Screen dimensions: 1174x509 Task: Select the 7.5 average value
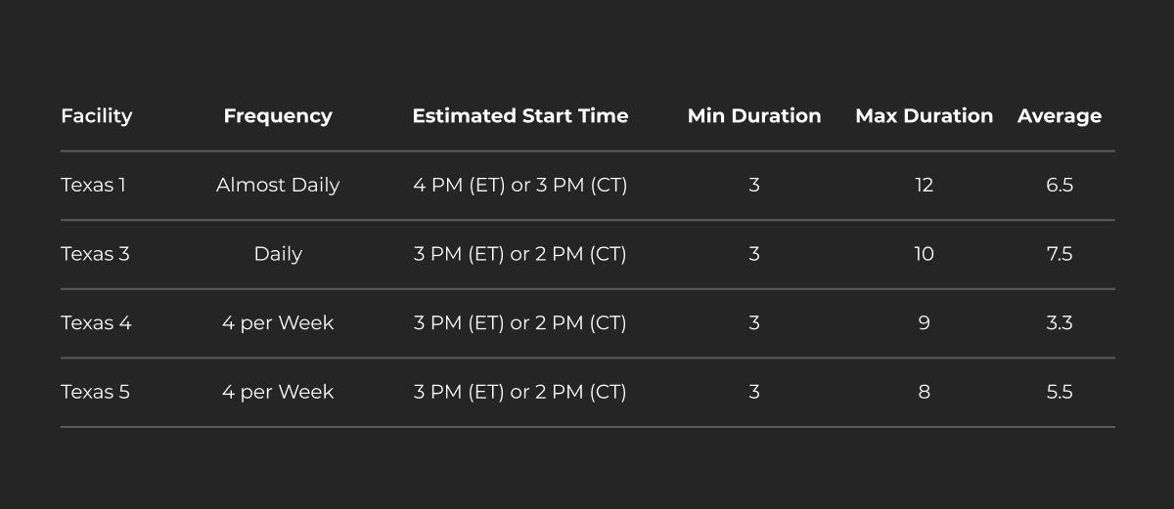pyautogui.click(x=1059, y=254)
